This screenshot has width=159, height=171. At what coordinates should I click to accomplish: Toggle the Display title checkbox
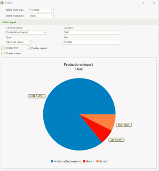3,48
